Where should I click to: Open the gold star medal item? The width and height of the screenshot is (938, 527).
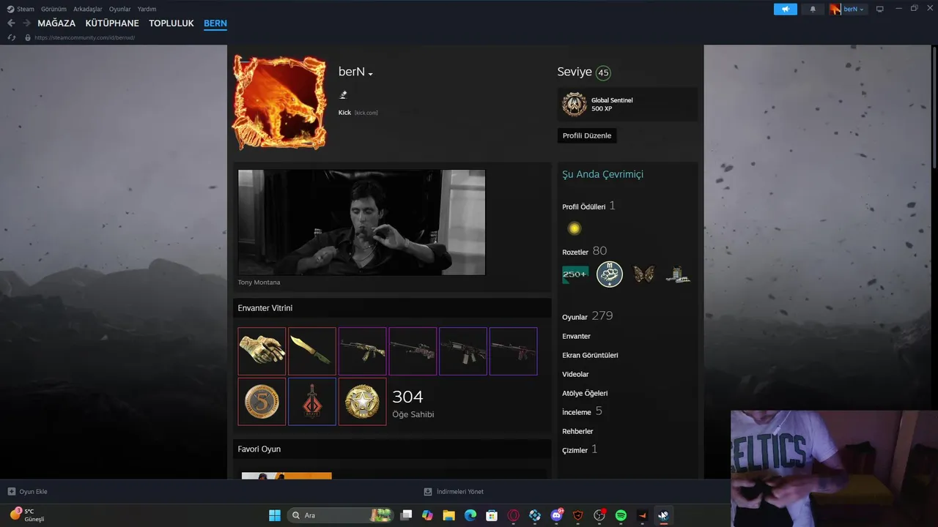(x=362, y=401)
